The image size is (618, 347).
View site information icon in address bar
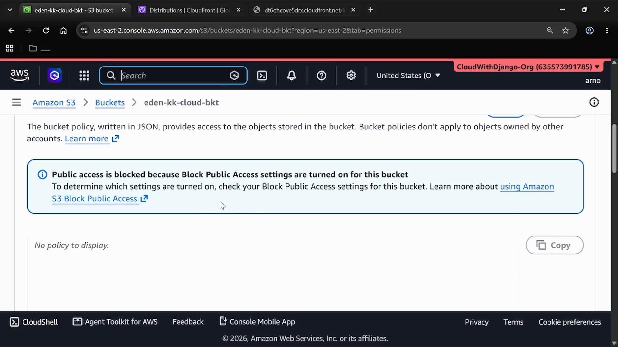click(84, 31)
